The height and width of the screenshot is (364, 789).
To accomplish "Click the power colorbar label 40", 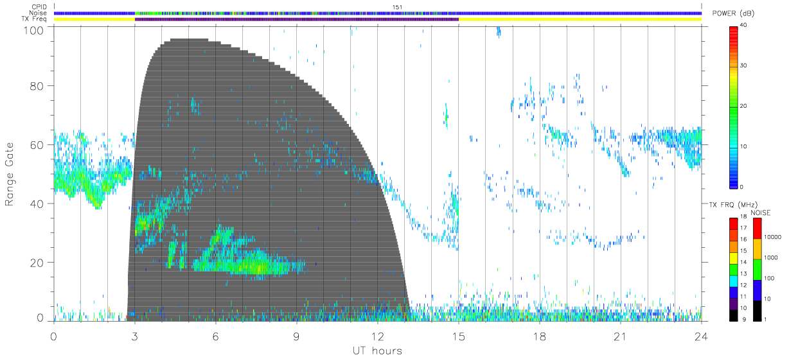I will (x=744, y=25).
